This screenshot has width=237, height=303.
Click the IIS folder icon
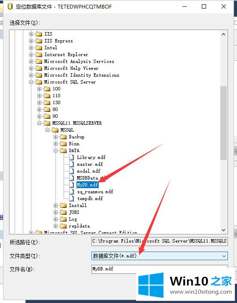(x=39, y=34)
